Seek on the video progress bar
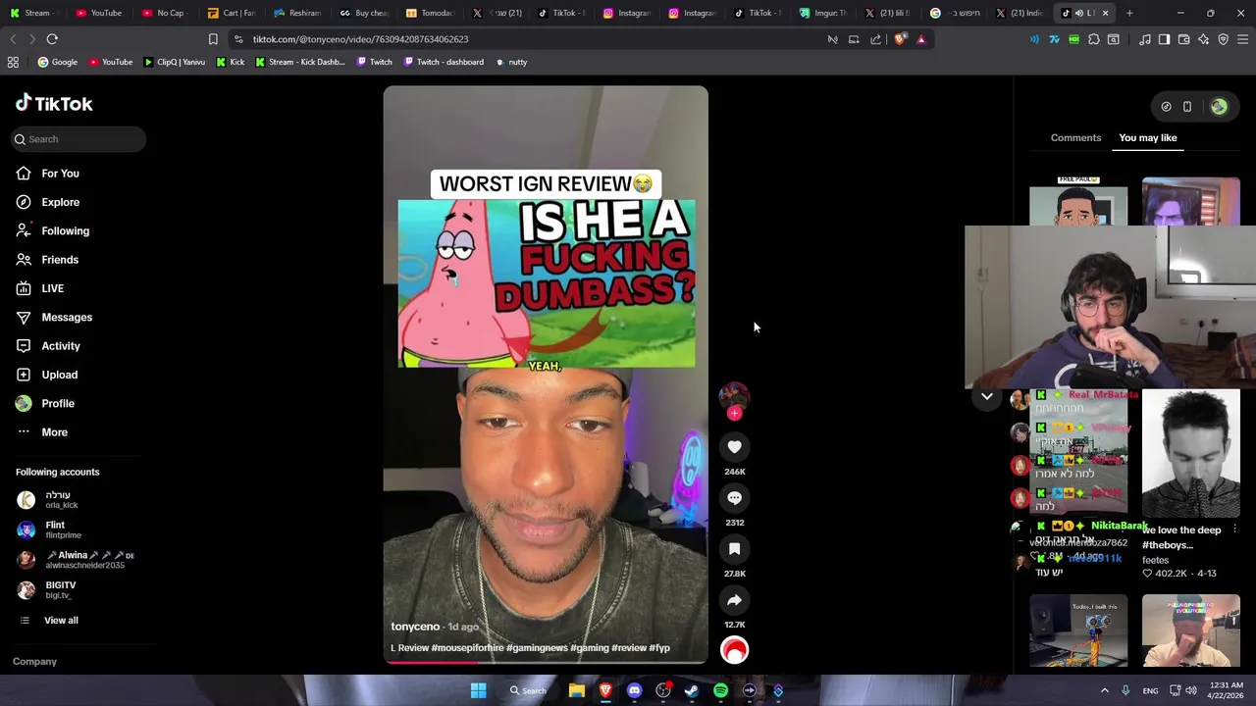Screen dimensions: 1256x706 pos(546,663)
